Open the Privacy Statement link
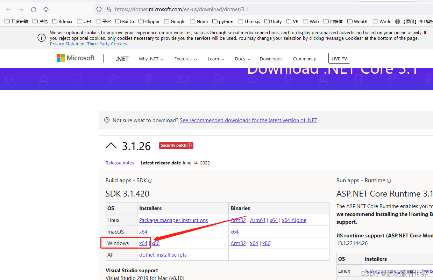The width and height of the screenshot is (433, 280). (68, 44)
